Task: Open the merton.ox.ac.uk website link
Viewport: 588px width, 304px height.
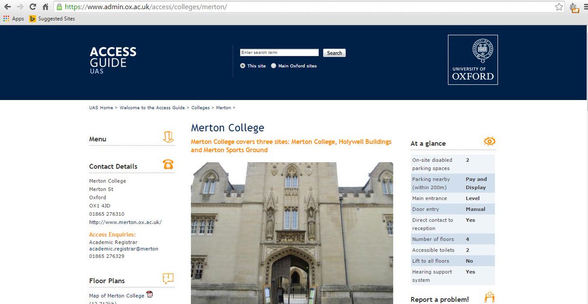Action: point(125,222)
